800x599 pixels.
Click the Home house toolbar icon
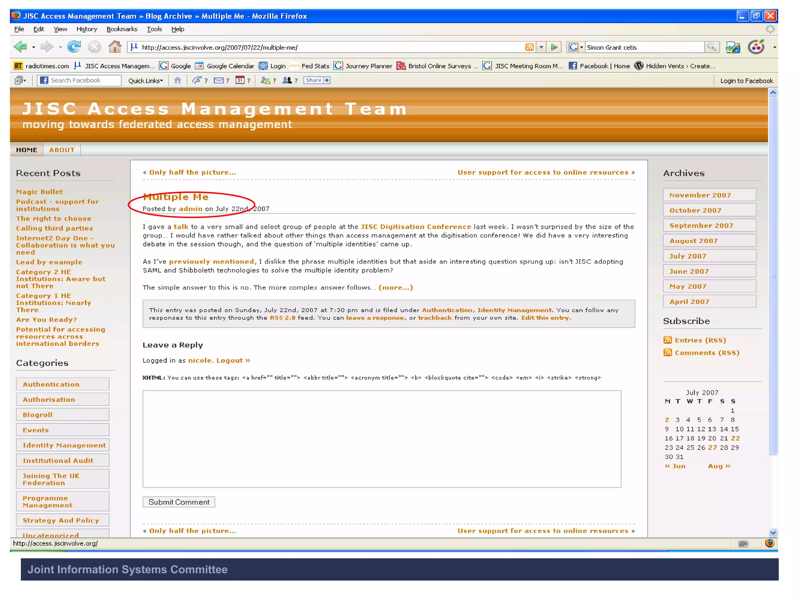point(115,47)
